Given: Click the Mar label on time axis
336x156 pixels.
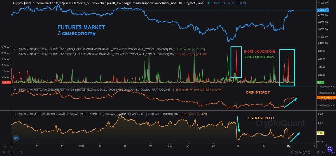Looking at the screenshot, I should pyautogui.click(x=288, y=146).
